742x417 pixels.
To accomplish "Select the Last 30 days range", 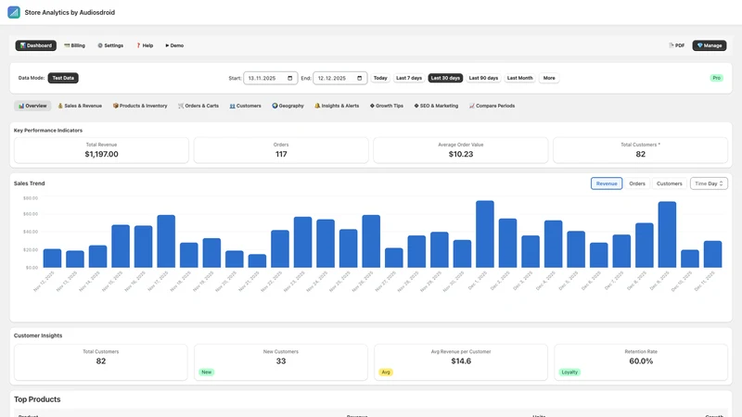I will 445,78.
